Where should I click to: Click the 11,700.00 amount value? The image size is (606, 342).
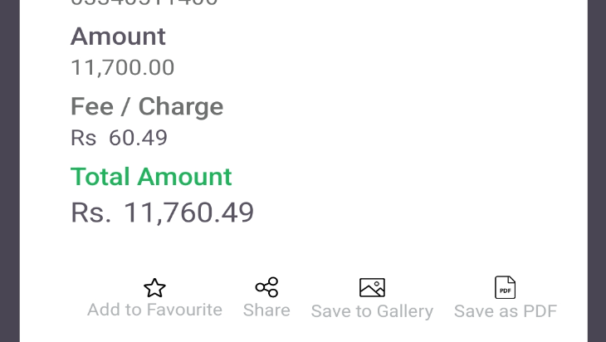pyautogui.click(x=123, y=67)
